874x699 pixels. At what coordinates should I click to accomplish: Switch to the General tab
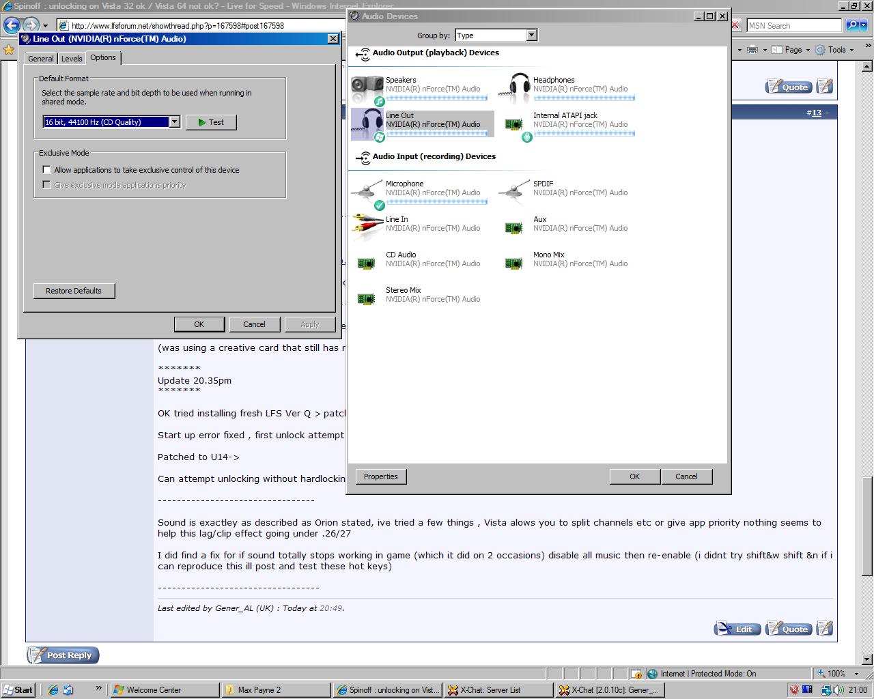41,59
